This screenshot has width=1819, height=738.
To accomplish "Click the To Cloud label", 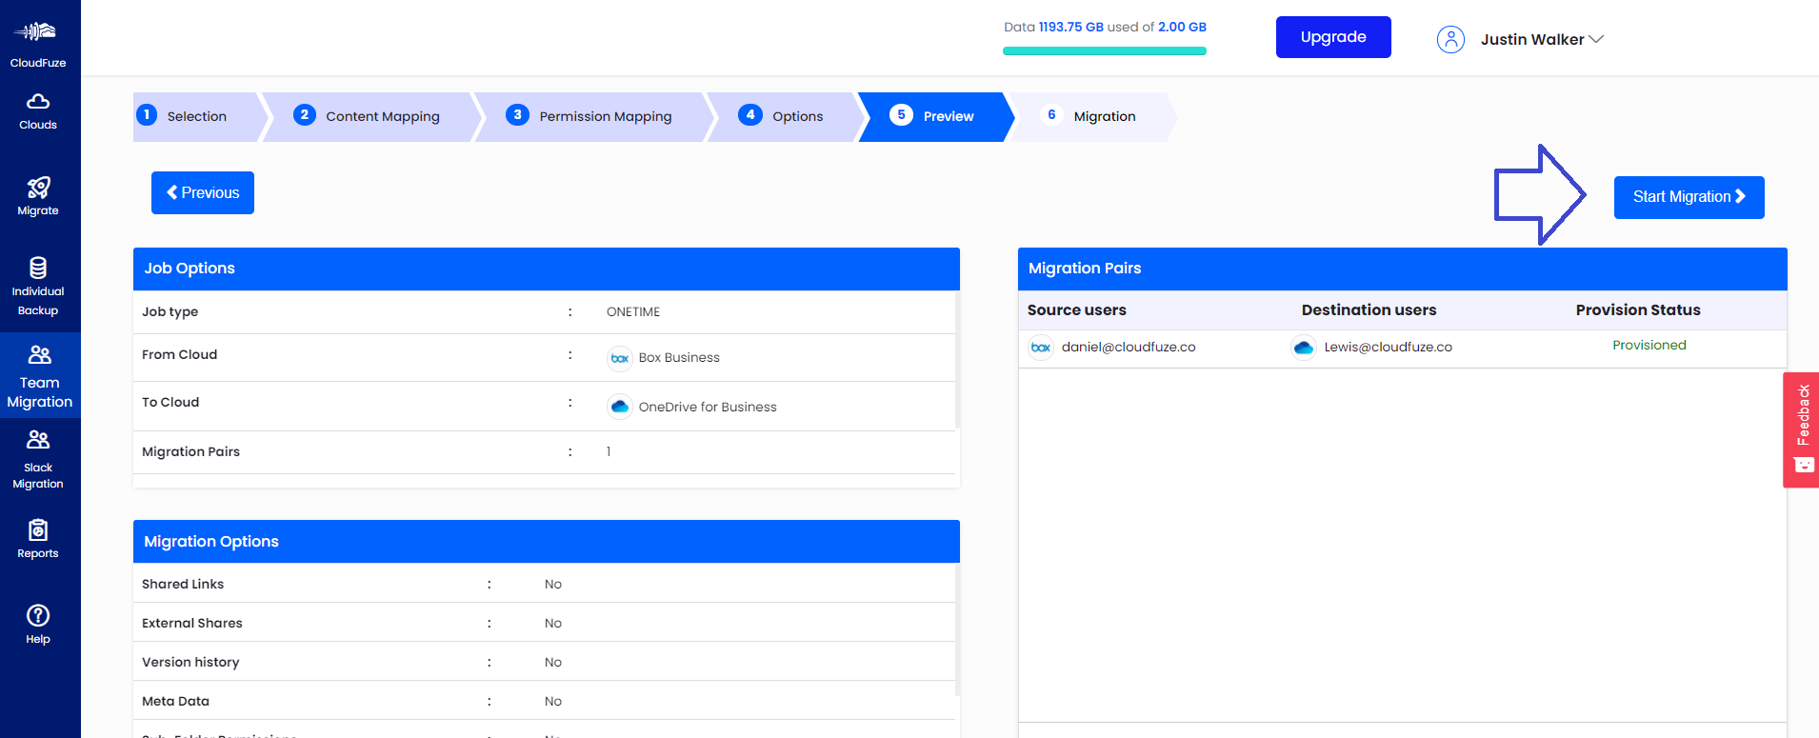I will 170,403.
